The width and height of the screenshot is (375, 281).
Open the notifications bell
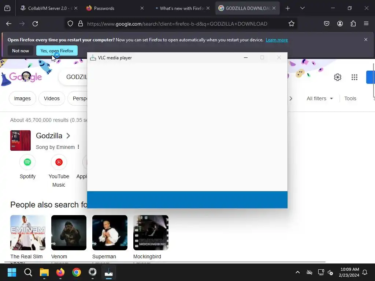[365, 272]
